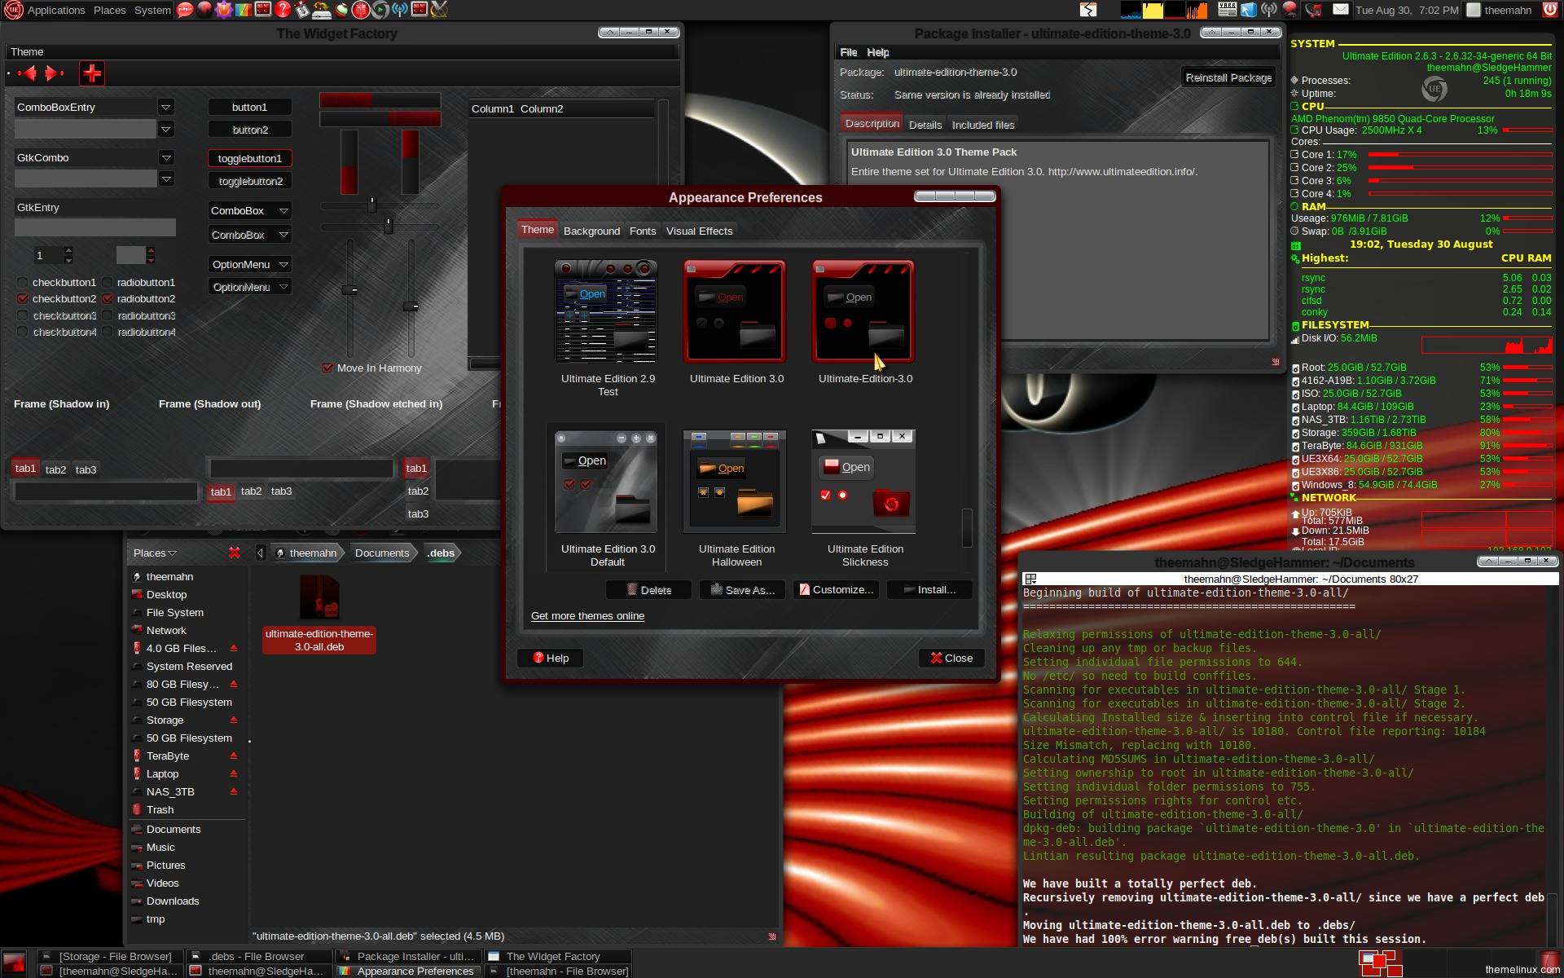Viewport: 1564px width, 978px height.
Task: Click the left vertical slider handle in Widget Factory
Action: (x=350, y=290)
